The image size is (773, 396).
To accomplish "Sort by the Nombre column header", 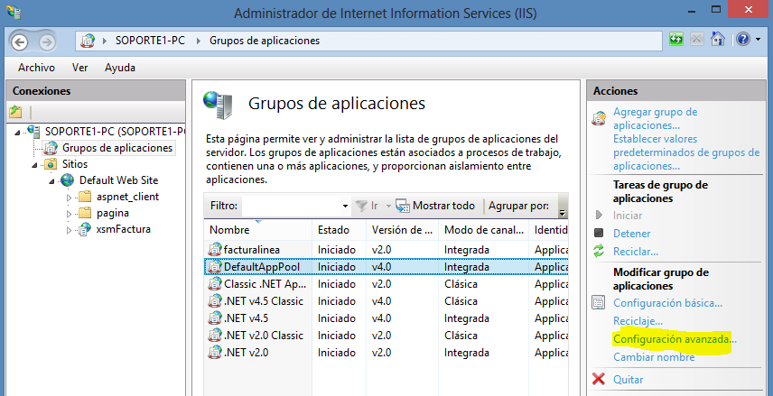I will pyautogui.click(x=258, y=230).
